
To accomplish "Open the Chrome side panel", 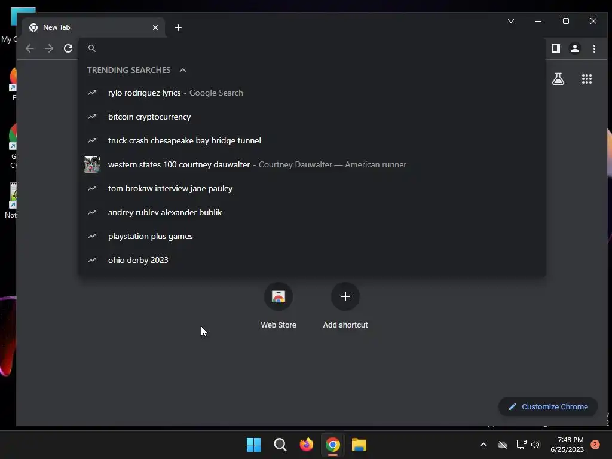I will point(555,48).
